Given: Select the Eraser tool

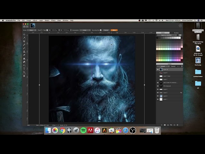Looking at the screenshot, I should (x=24, y=55).
